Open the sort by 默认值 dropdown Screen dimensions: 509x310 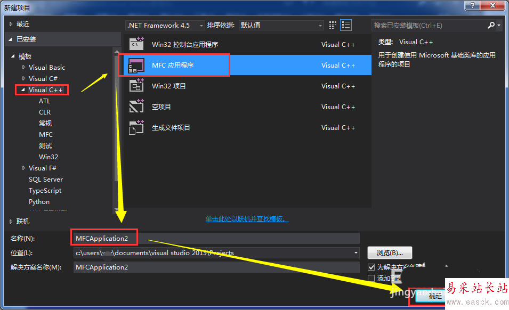click(281, 25)
